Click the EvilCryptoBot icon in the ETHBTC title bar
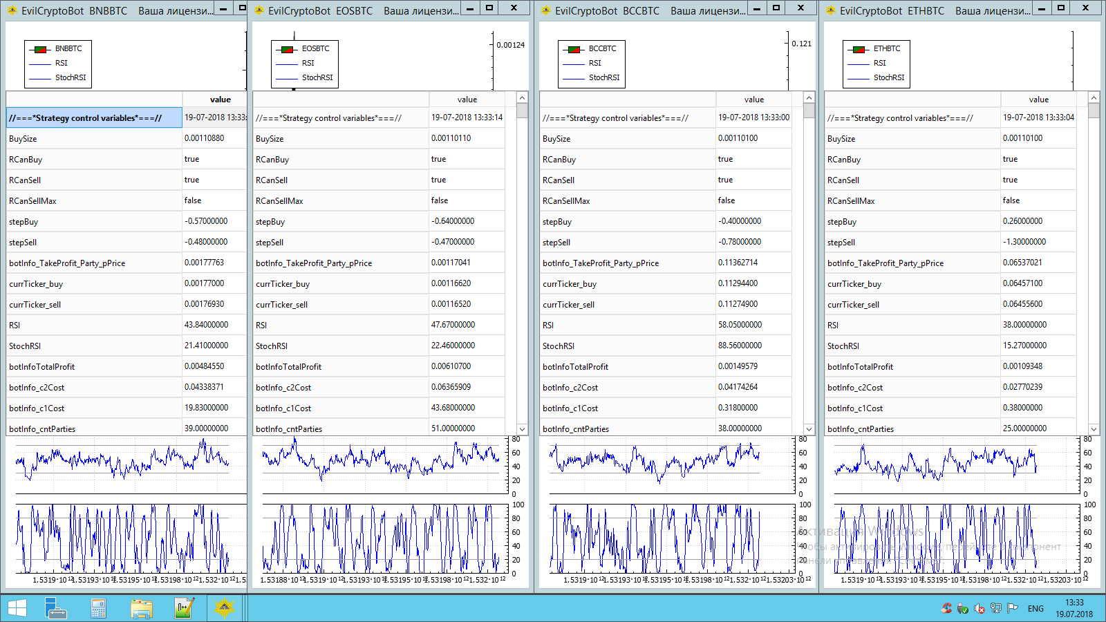This screenshot has width=1106, height=622. (x=831, y=10)
